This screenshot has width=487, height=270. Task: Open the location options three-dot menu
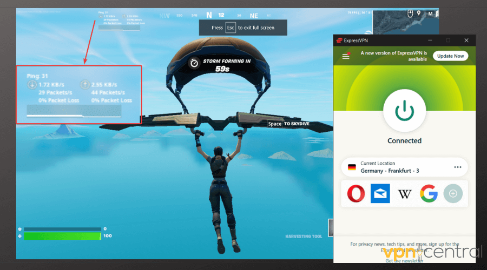pos(457,167)
